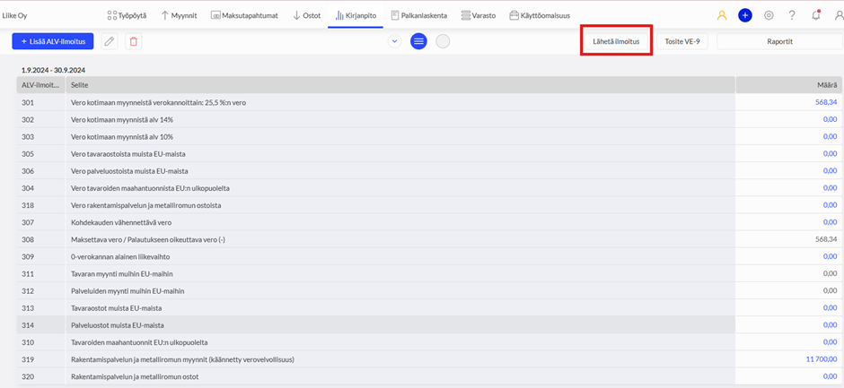This screenshot has height=388, width=844.
Task: Click the grey circle button
Action: (443, 41)
